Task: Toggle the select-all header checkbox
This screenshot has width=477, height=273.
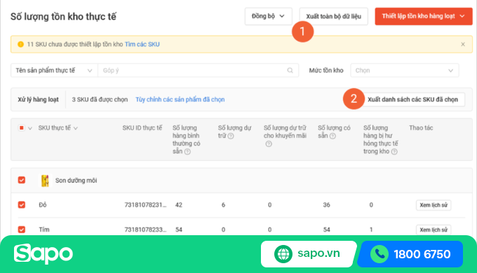Action: 22,128
